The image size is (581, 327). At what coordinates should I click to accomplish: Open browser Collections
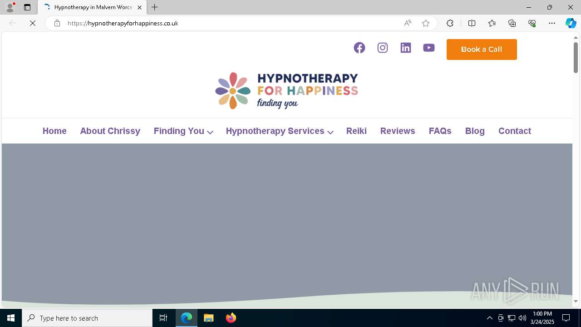pyautogui.click(x=512, y=23)
